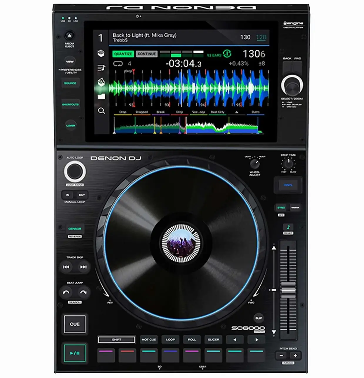This screenshot has height=378, width=364.
Task: Tap the 'Break' cue label on overview
Action: tap(161, 112)
